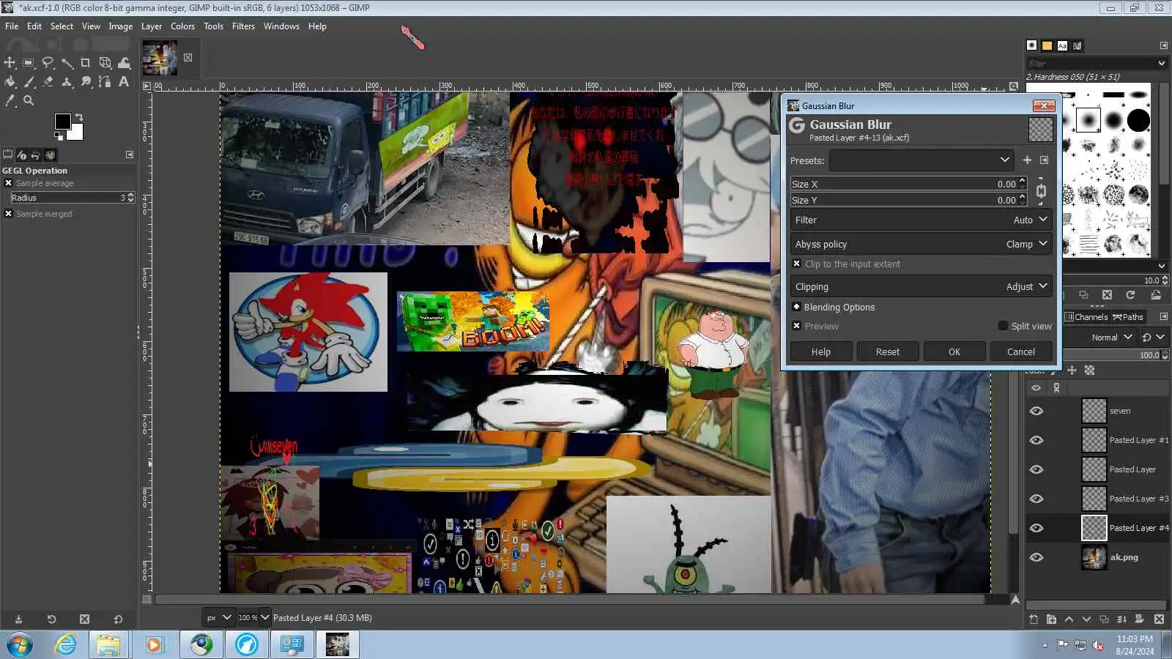Select the Bucket Fill tool
The width and height of the screenshot is (1172, 659).
click(x=10, y=82)
